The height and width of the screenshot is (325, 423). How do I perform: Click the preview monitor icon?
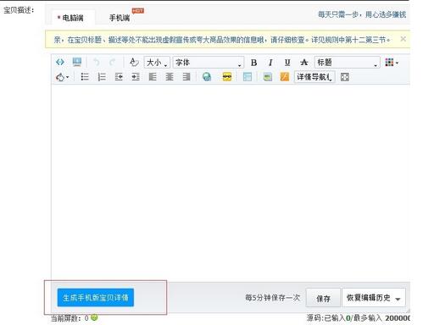[77, 62]
